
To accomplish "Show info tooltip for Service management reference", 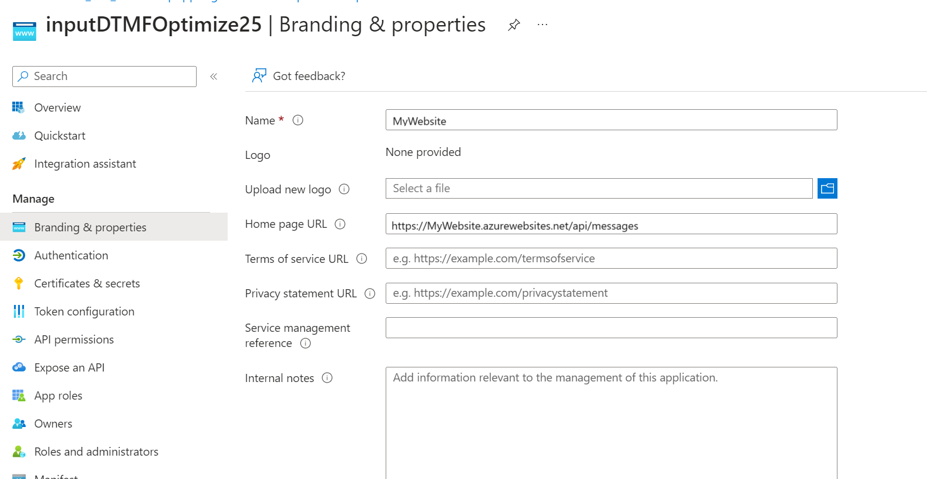I will 305,343.
